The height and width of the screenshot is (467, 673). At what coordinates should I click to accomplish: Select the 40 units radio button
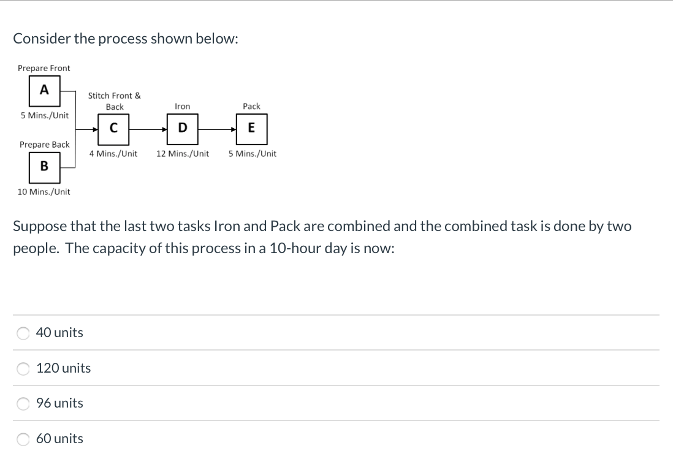[24, 333]
